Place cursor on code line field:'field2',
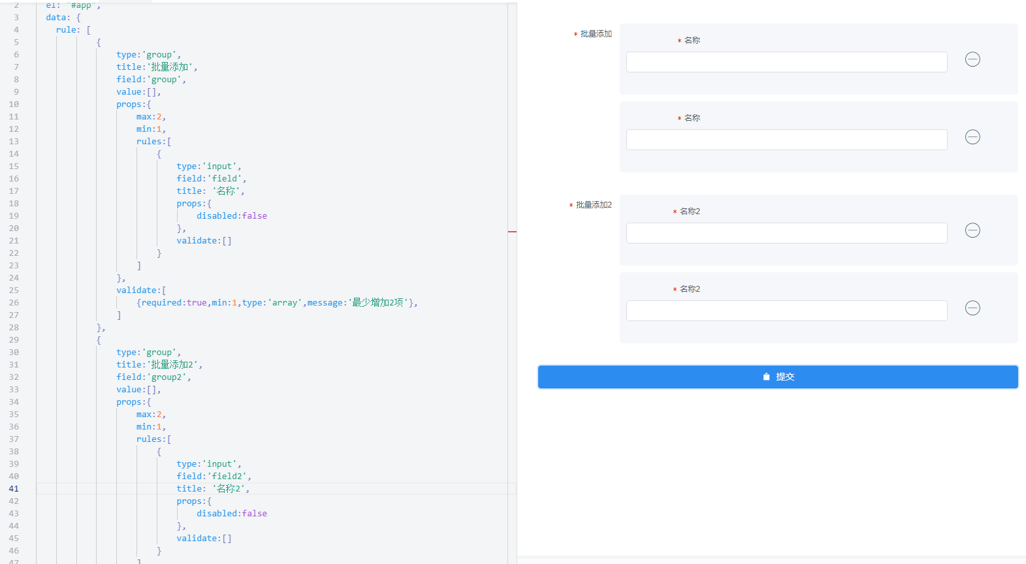 pos(214,477)
